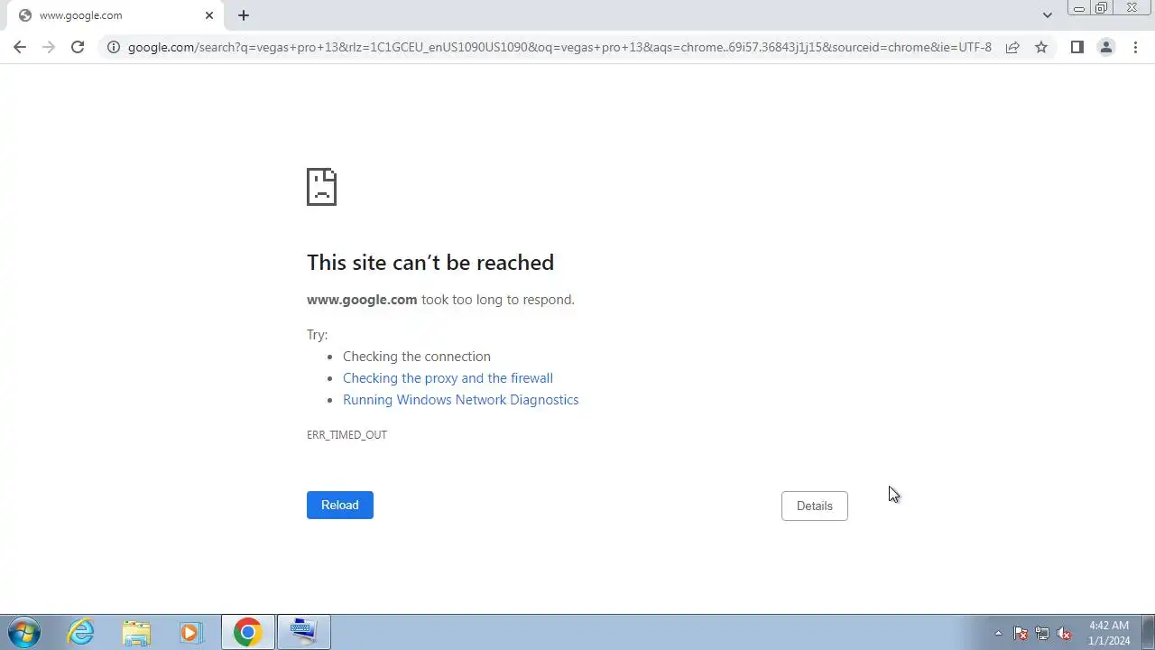Screen dimensions: 1155x650
Task: Show hidden system tray icons arrow
Action: coord(998,633)
